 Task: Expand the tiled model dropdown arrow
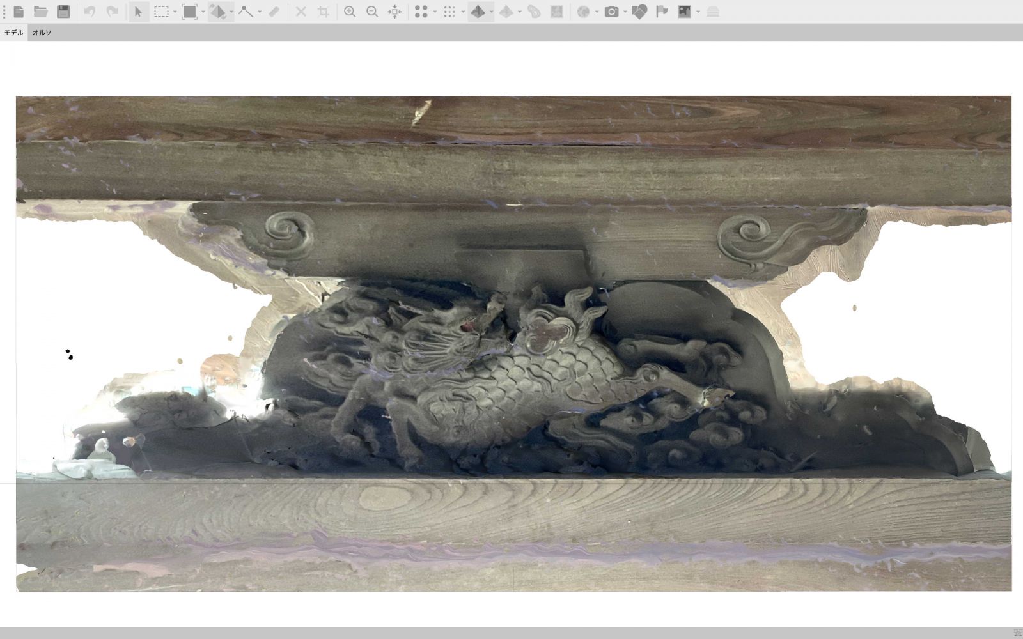pyautogui.click(x=519, y=12)
